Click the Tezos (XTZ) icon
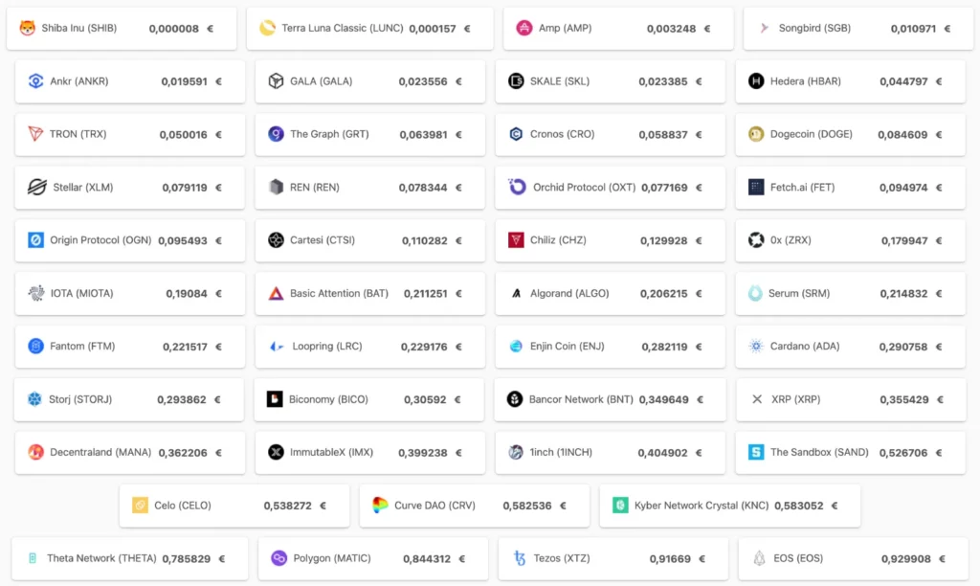 point(519,558)
